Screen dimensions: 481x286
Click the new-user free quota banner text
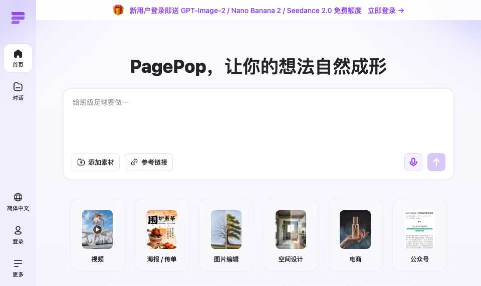coord(246,11)
